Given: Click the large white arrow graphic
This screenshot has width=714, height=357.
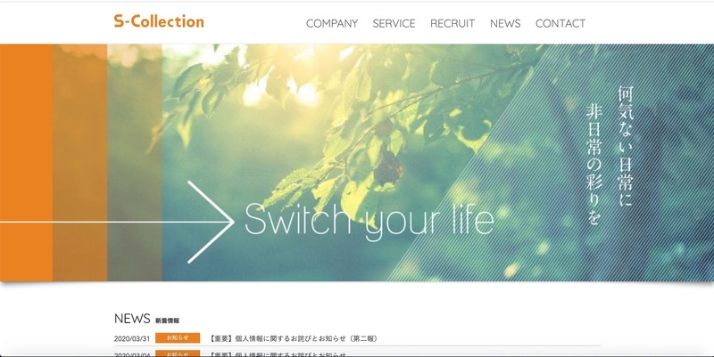Looking at the screenshot, I should pyautogui.click(x=118, y=222).
